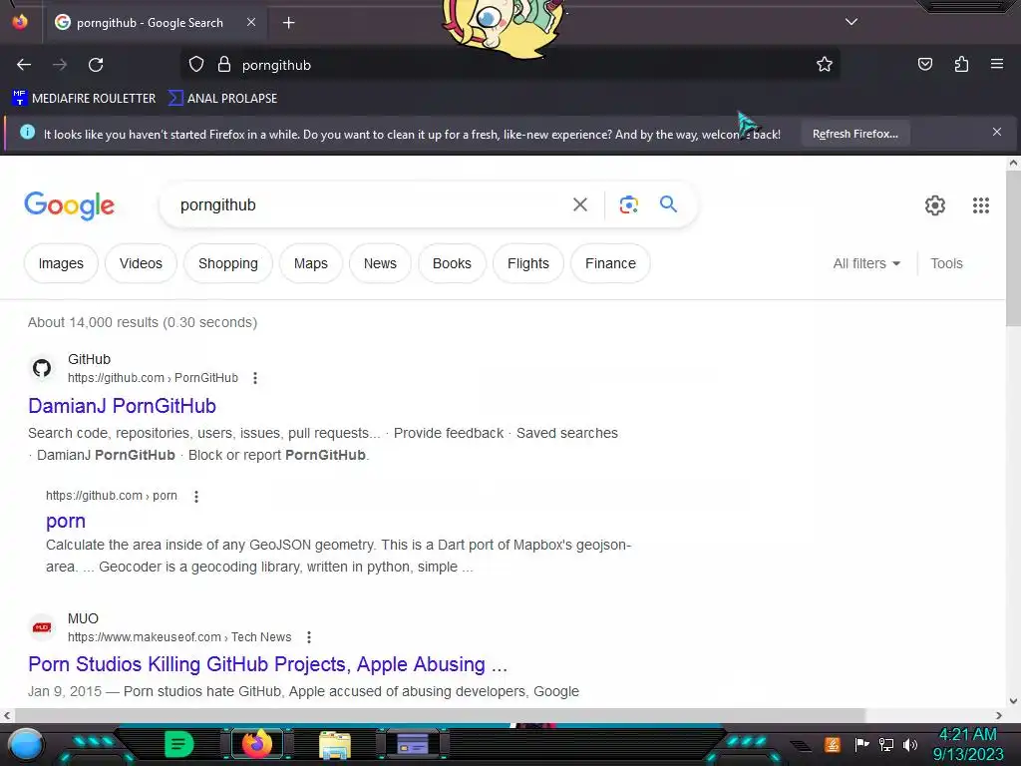
Task: Open the purple window taskbar app
Action: click(x=413, y=744)
